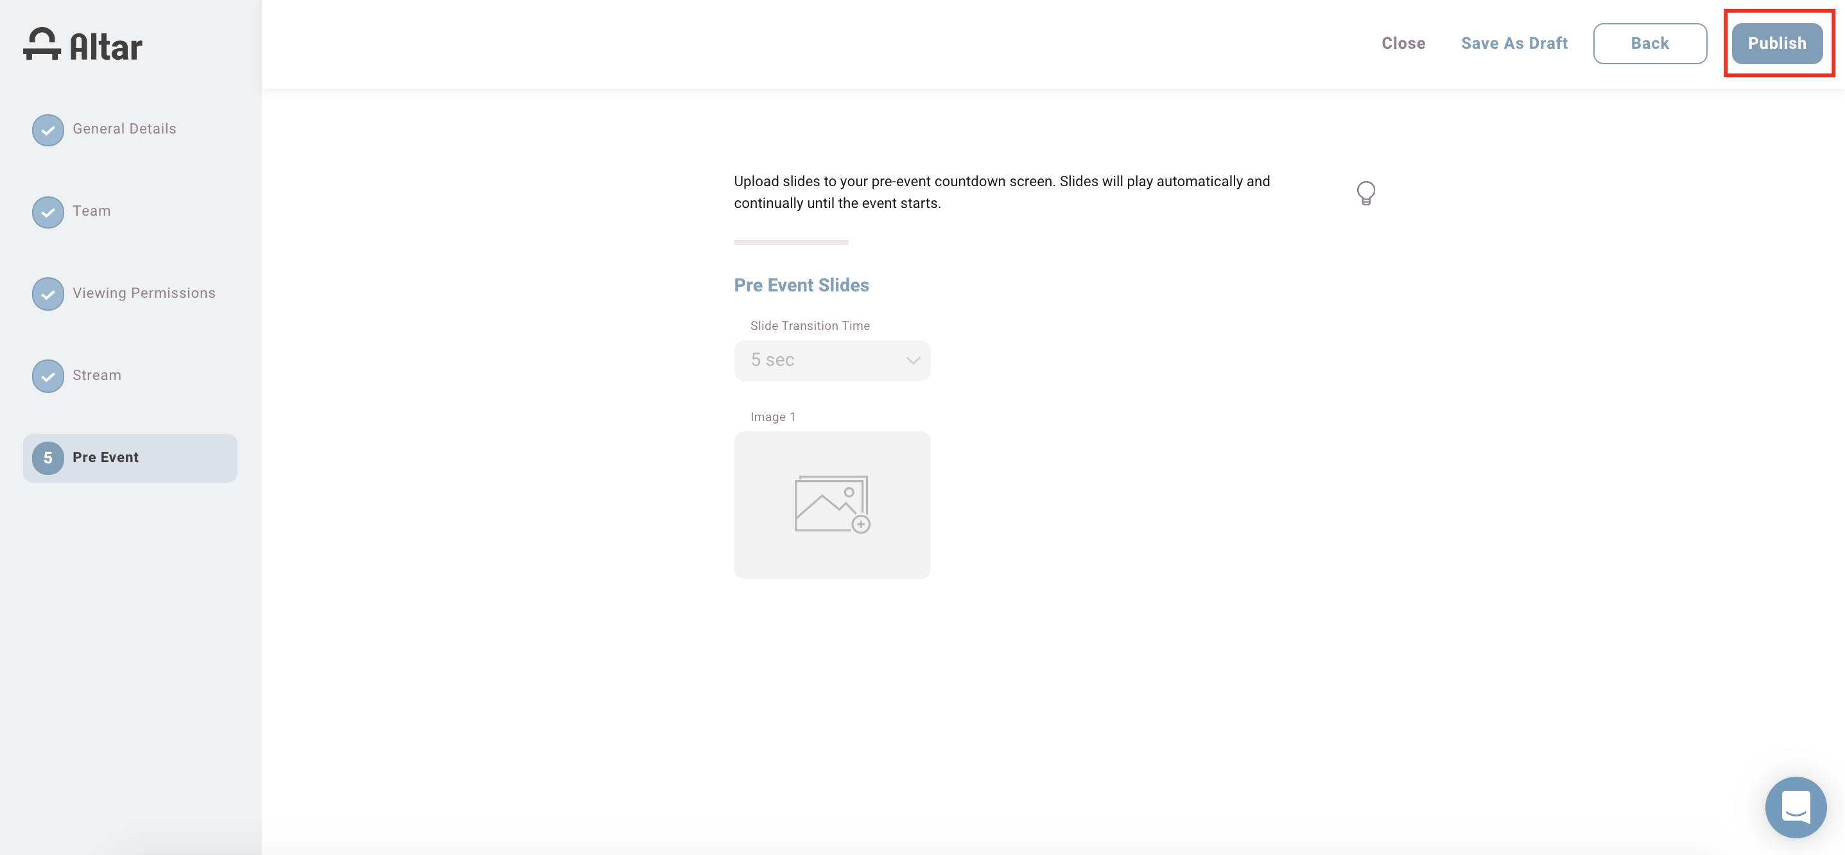Expand the 5 sec dropdown chevron
The image size is (1845, 855).
click(912, 360)
